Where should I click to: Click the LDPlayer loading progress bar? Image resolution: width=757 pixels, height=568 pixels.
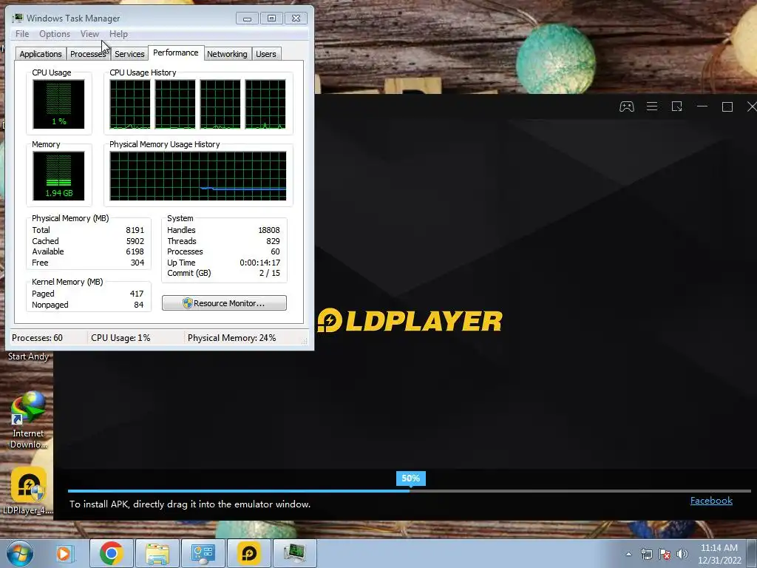coord(410,491)
